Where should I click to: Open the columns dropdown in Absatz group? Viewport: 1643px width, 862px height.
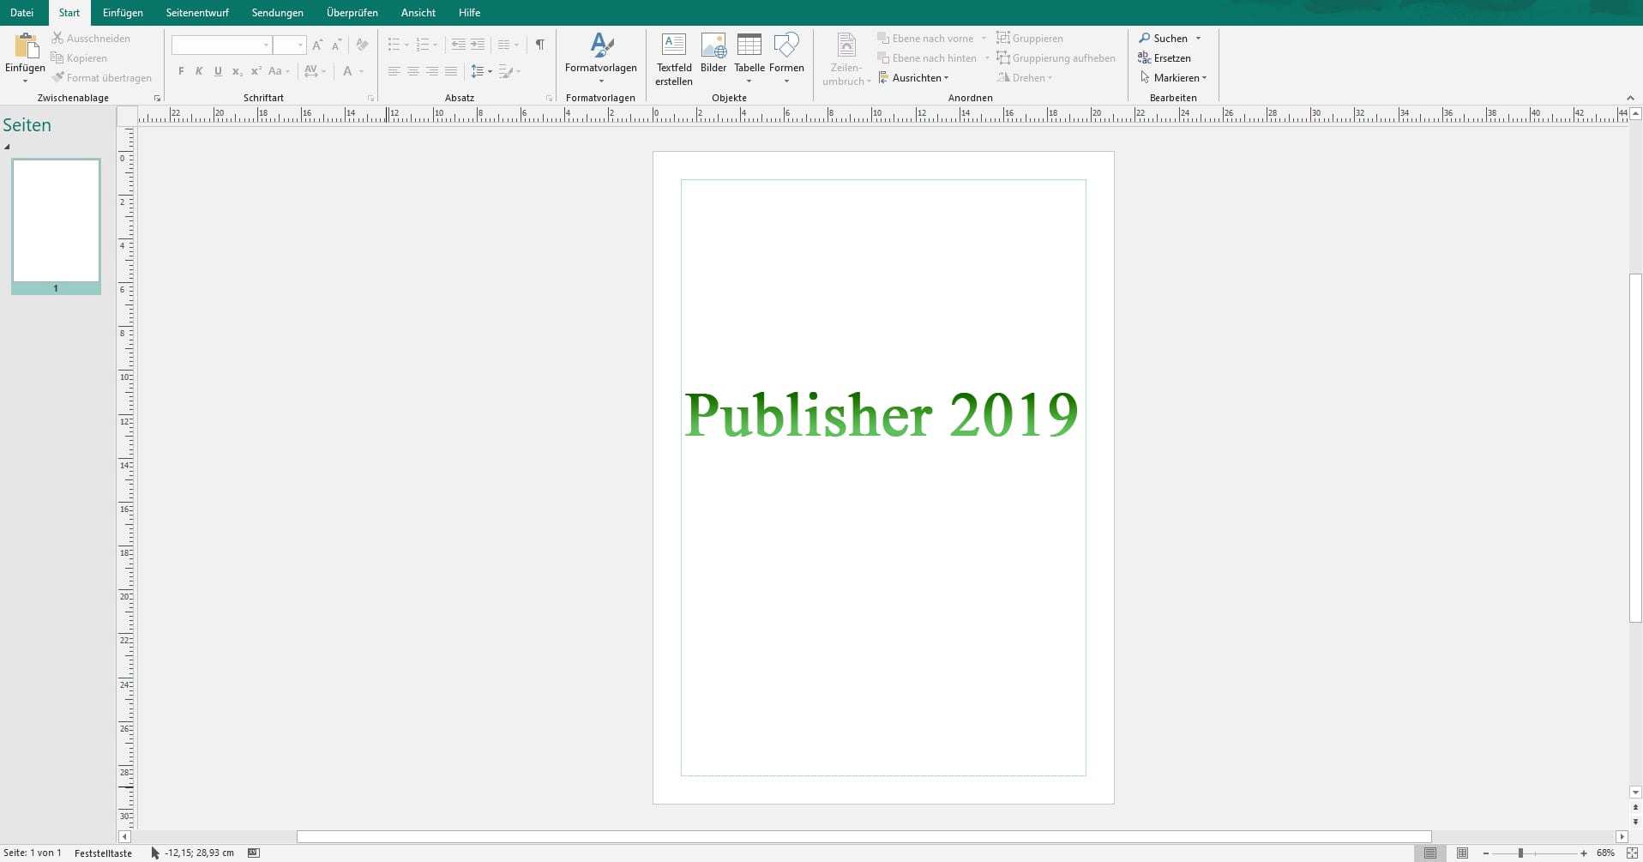click(509, 45)
